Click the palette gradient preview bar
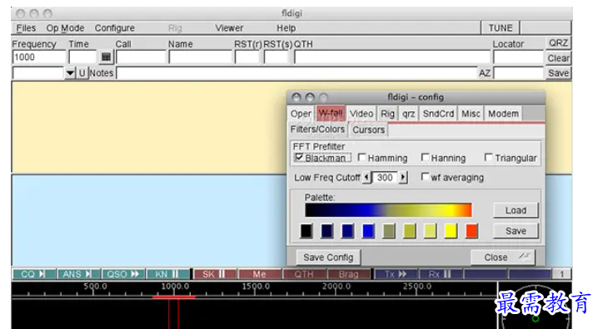 point(388,210)
